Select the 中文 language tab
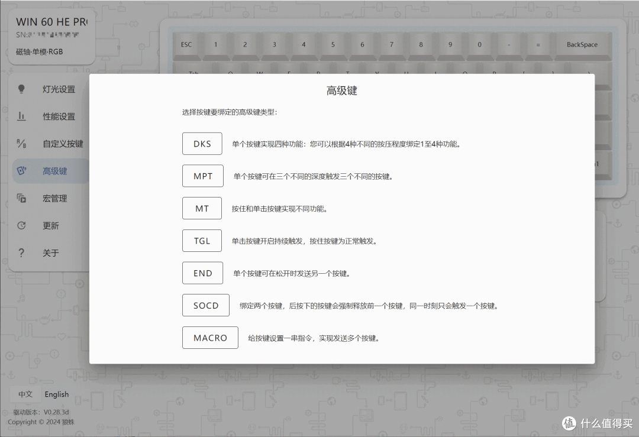 coord(25,394)
